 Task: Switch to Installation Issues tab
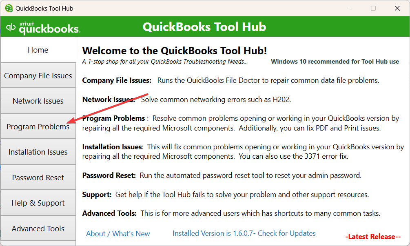tap(38, 152)
